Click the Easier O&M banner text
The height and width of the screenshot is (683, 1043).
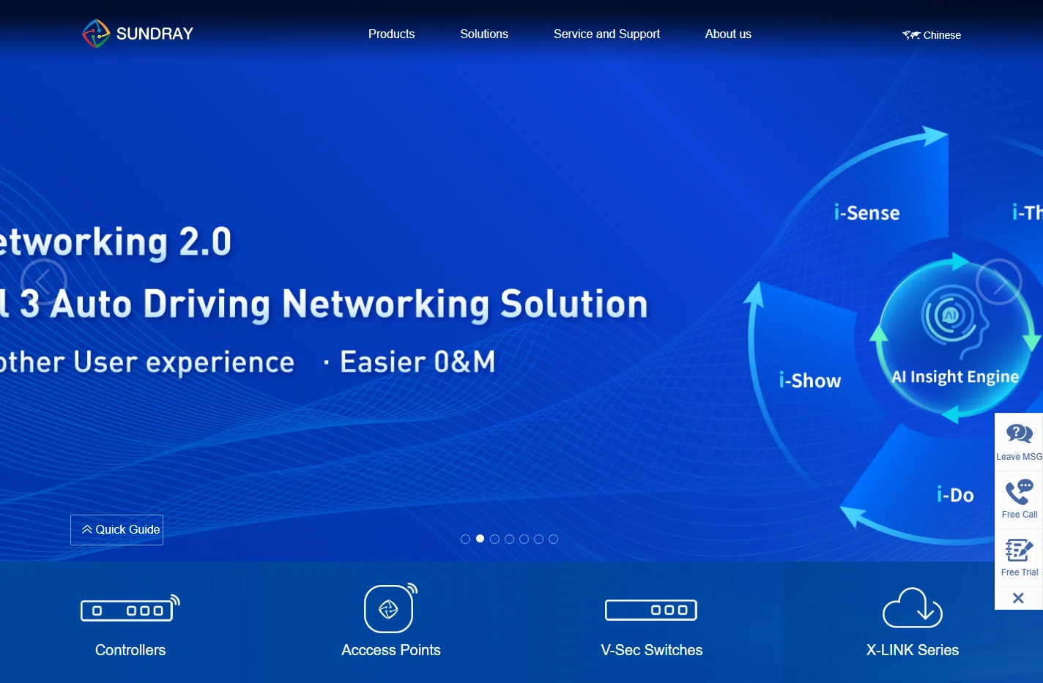[x=417, y=362]
